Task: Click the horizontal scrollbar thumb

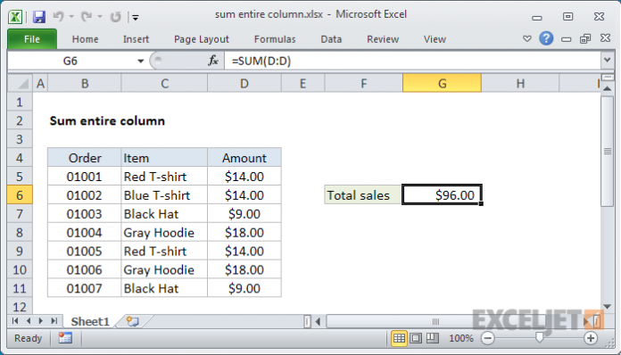Action: [x=435, y=321]
